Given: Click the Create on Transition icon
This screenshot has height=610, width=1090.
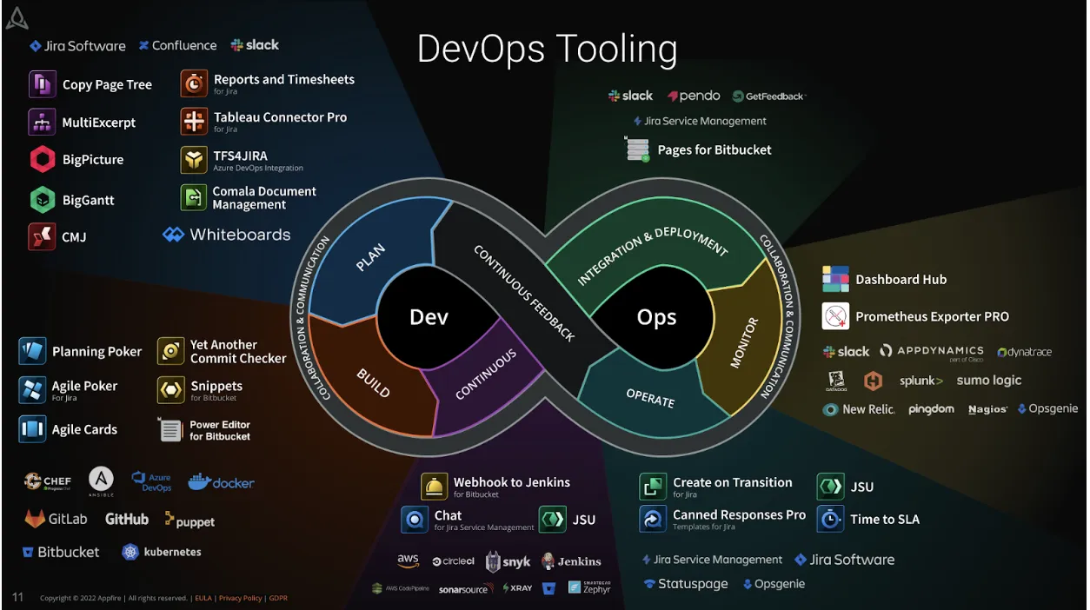Looking at the screenshot, I should (x=653, y=487).
